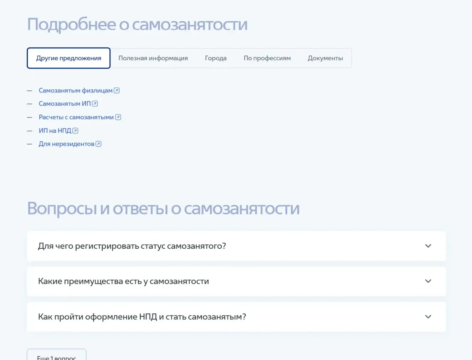Click question text Как пройти оформление НПД
This screenshot has width=472, height=360.
pyautogui.click(x=142, y=317)
